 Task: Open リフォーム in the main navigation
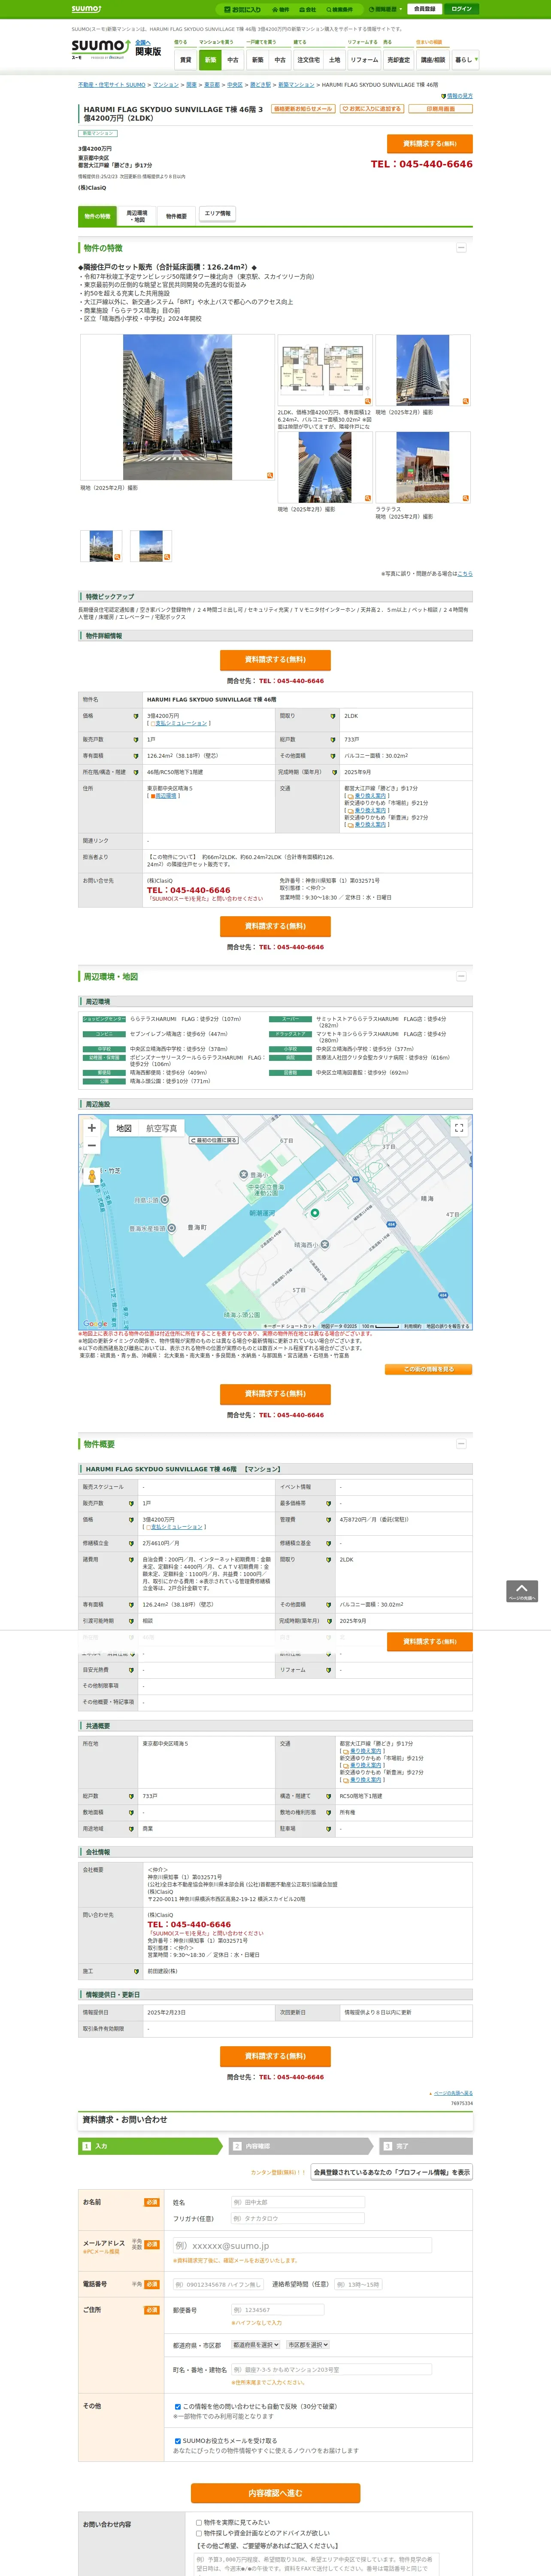click(x=364, y=60)
